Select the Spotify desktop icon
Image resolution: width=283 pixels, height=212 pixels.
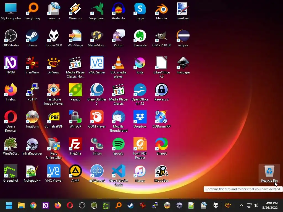(118, 146)
